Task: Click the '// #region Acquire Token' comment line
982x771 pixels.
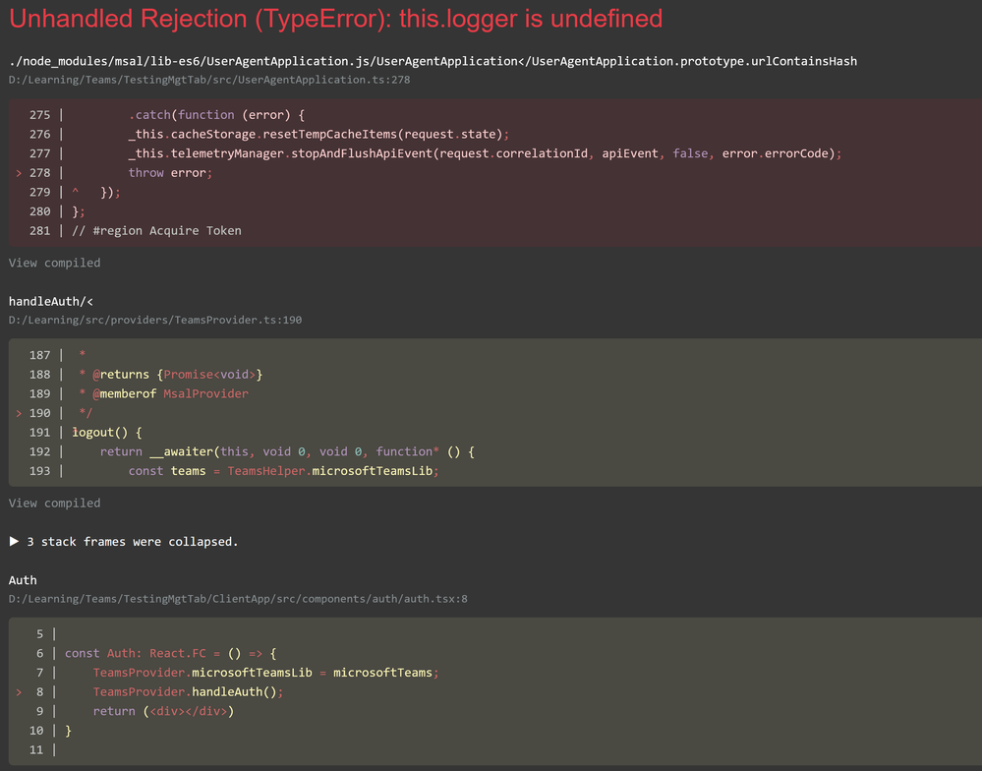Action: 156,230
